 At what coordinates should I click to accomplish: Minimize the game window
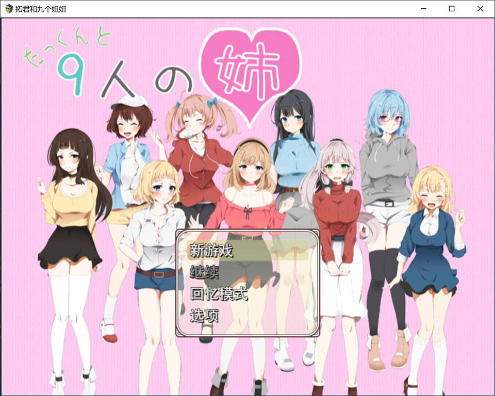[x=423, y=9]
